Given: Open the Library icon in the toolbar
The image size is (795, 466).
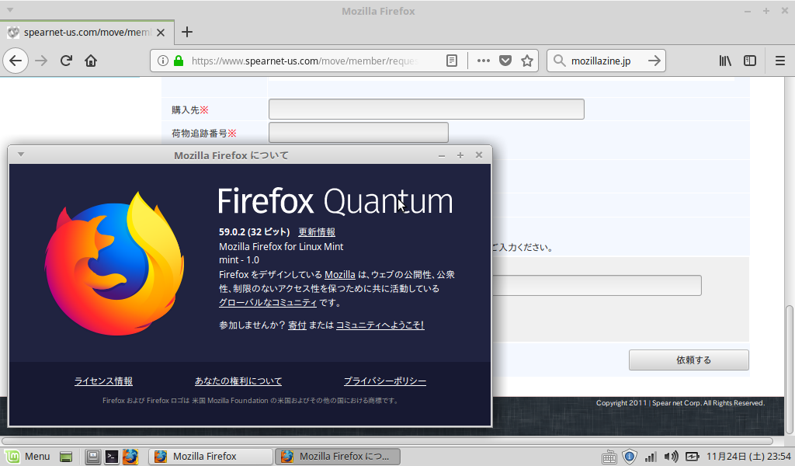Looking at the screenshot, I should (x=725, y=61).
